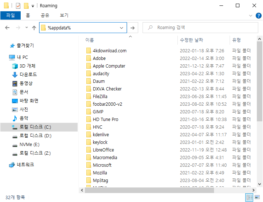
Task: Select the Microsoft folder name
Action: click(x=102, y=165)
